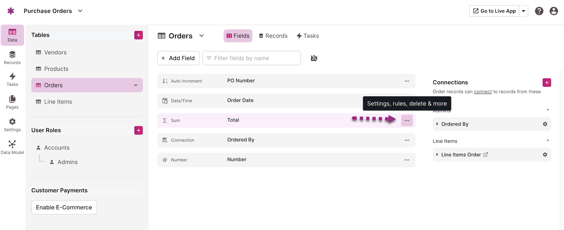Open the Purchase Orders app name dropdown
Image resolution: width=564 pixels, height=230 pixels.
(80, 11)
